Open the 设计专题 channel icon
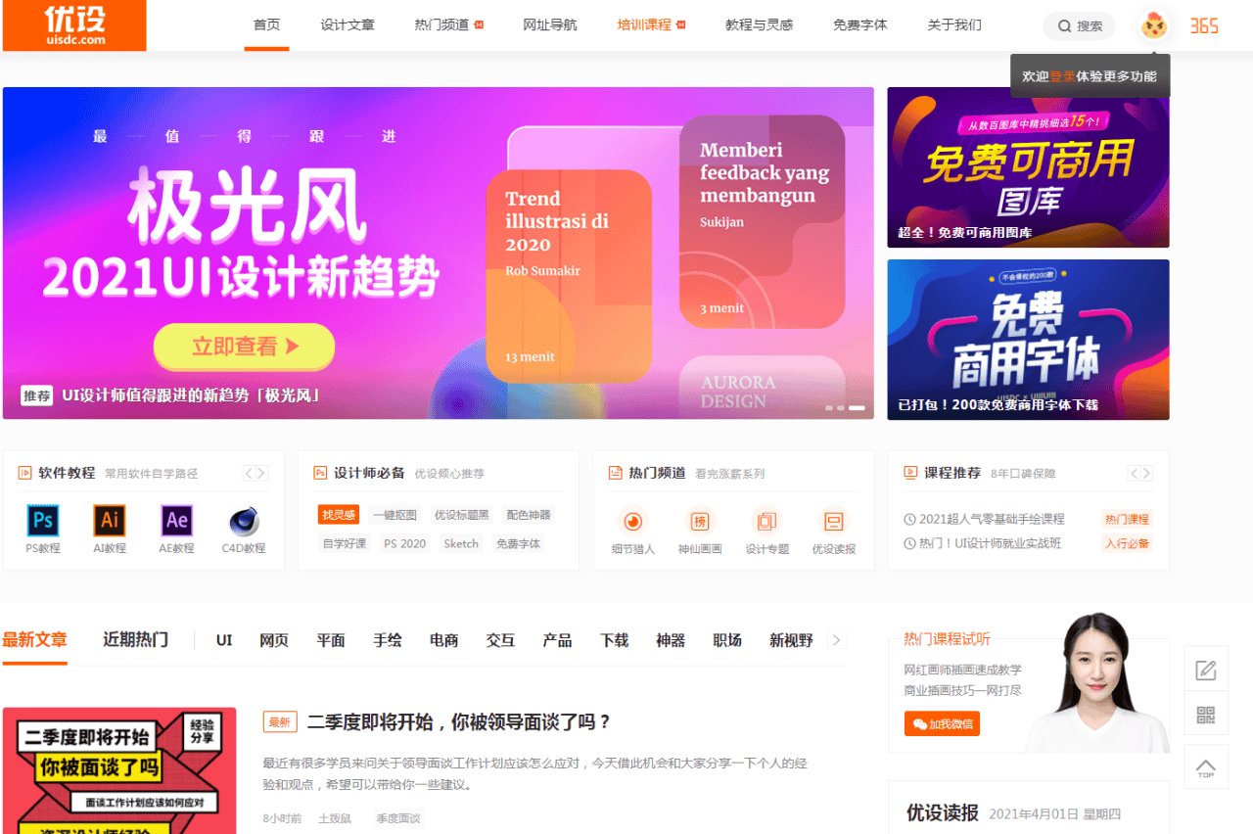The width and height of the screenshot is (1253, 834). (766, 522)
